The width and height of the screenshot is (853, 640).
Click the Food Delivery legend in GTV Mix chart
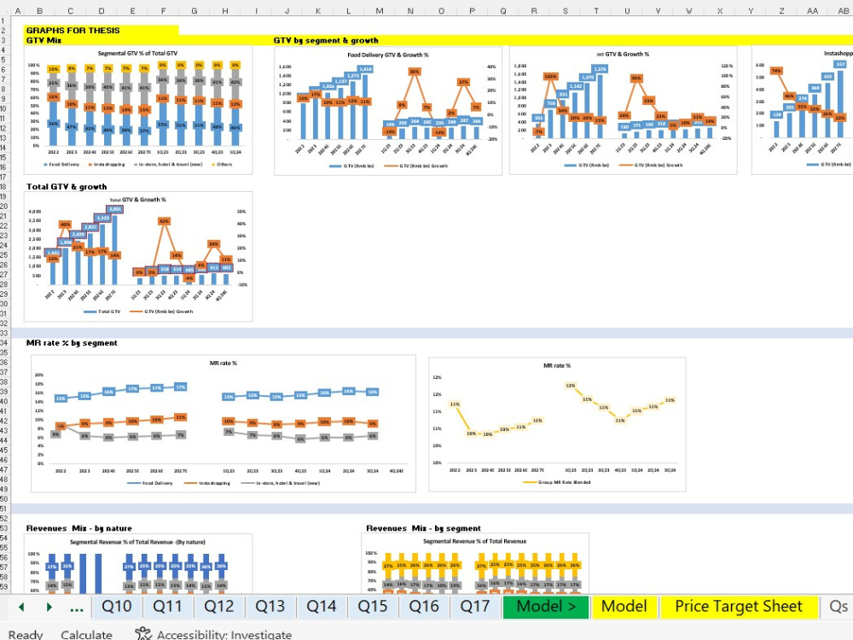pos(61,165)
